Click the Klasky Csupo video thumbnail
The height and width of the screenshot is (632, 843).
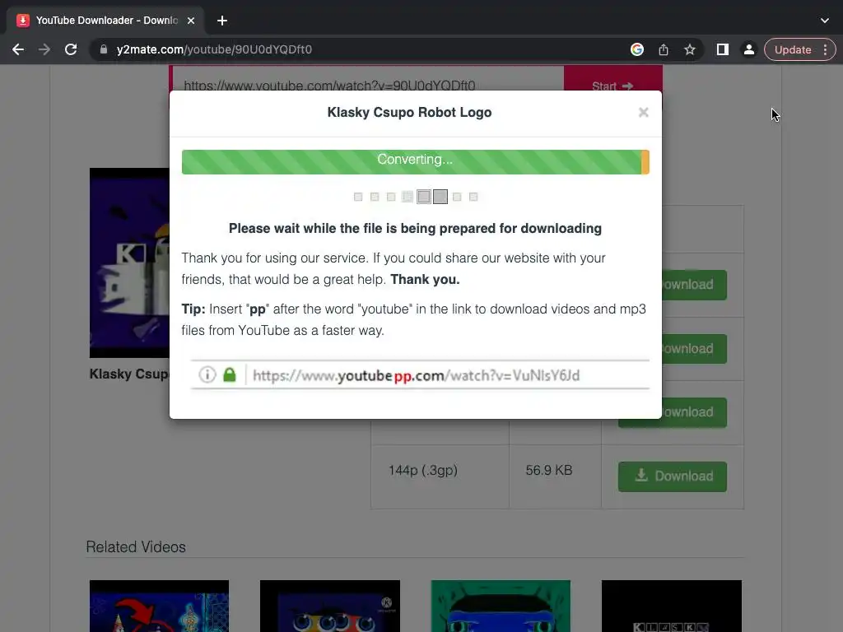tap(129, 263)
